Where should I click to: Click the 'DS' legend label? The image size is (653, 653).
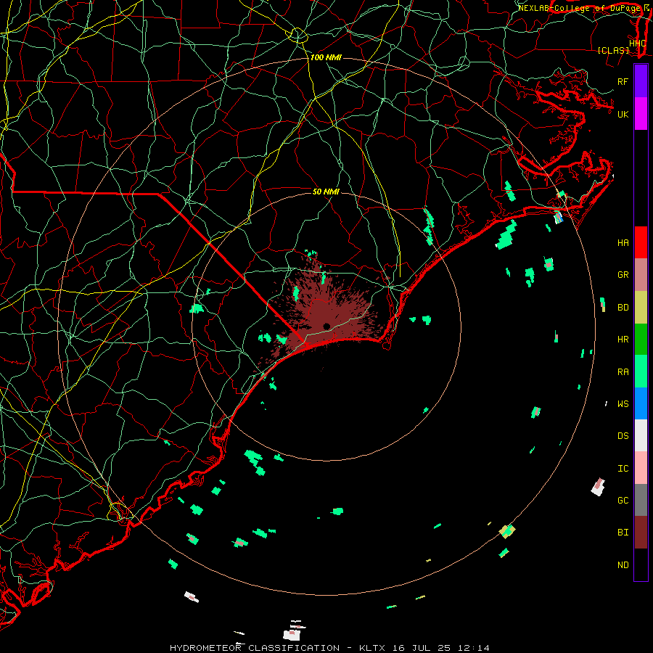pos(623,436)
